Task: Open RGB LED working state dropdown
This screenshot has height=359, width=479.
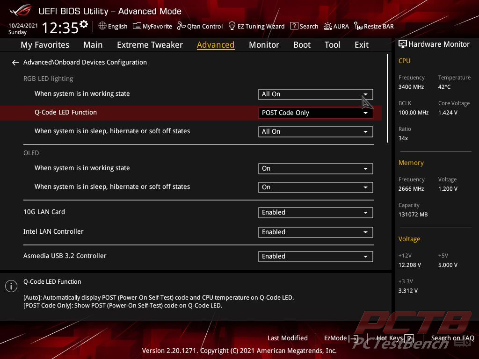Action: coord(316,94)
